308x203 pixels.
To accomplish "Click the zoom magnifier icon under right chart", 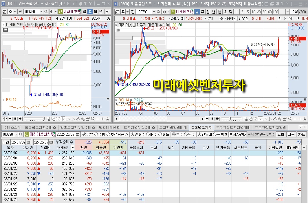I will point(290,119).
